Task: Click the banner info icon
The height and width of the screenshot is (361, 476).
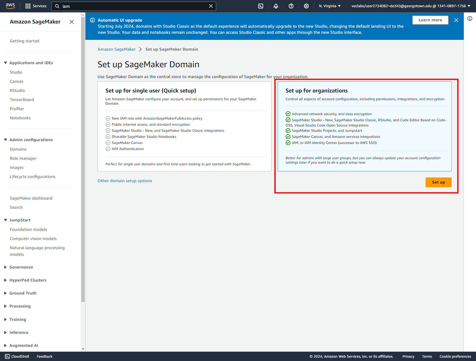Action: click(93, 20)
